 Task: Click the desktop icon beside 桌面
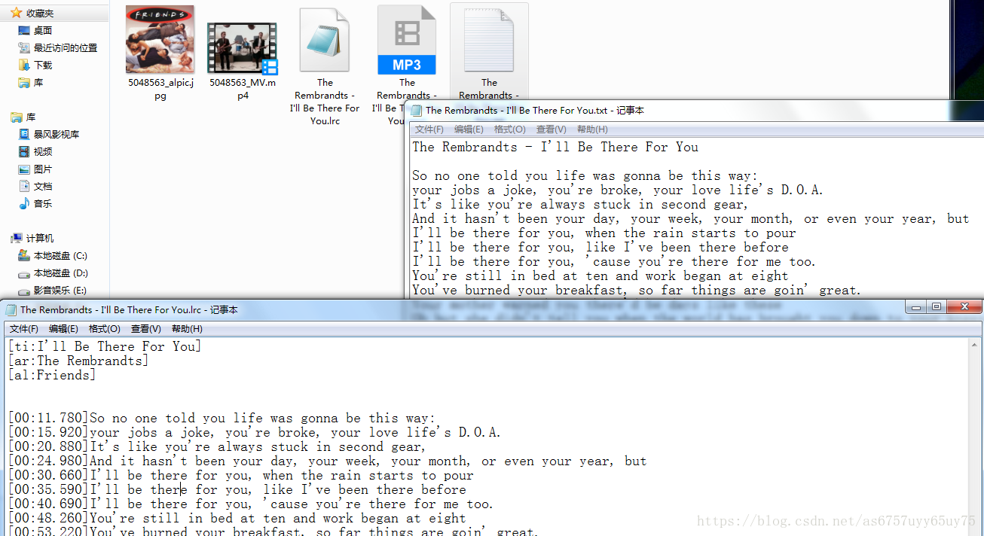tap(24, 30)
